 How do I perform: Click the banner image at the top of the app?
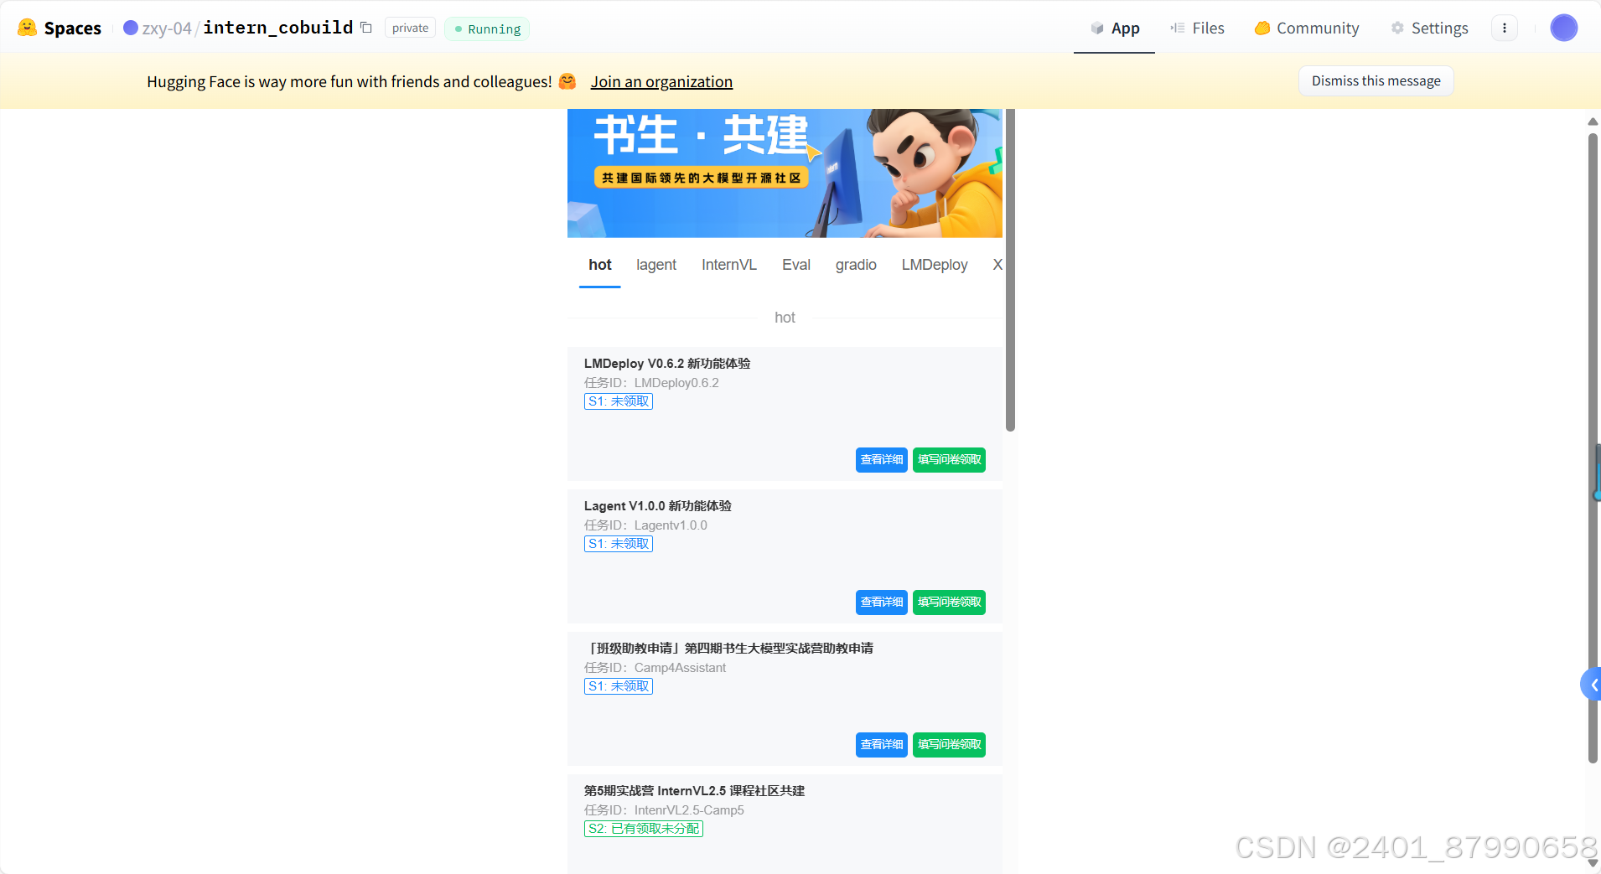coord(785,173)
